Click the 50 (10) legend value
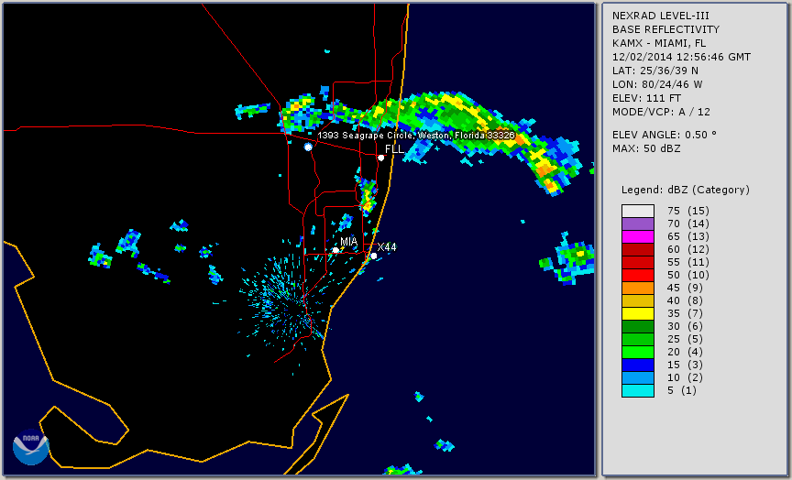Image resolution: width=792 pixels, height=480 pixels. click(x=687, y=275)
